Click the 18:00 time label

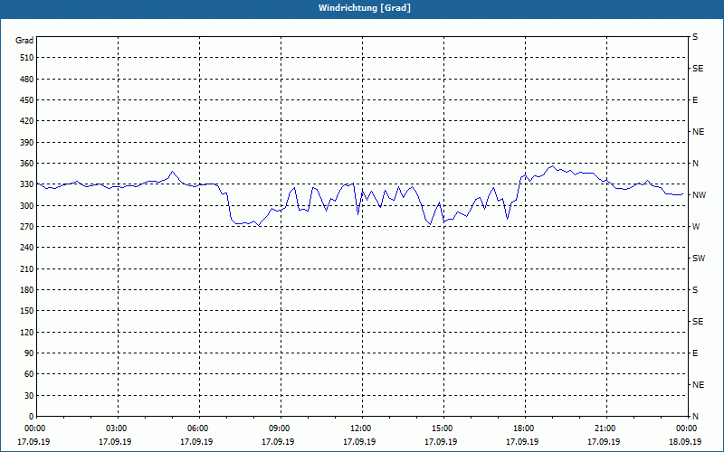pyautogui.click(x=524, y=428)
